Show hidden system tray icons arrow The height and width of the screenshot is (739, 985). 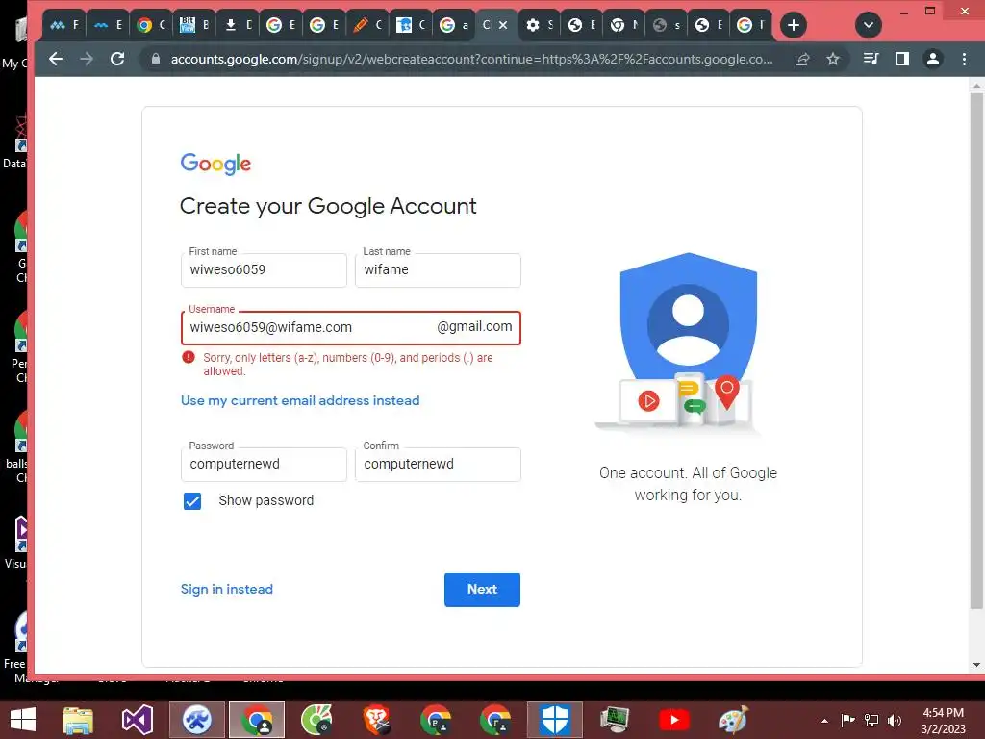point(824,721)
